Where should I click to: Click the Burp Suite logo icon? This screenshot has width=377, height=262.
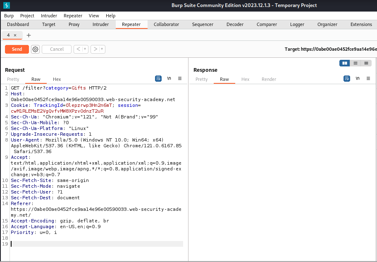pos(7,5)
